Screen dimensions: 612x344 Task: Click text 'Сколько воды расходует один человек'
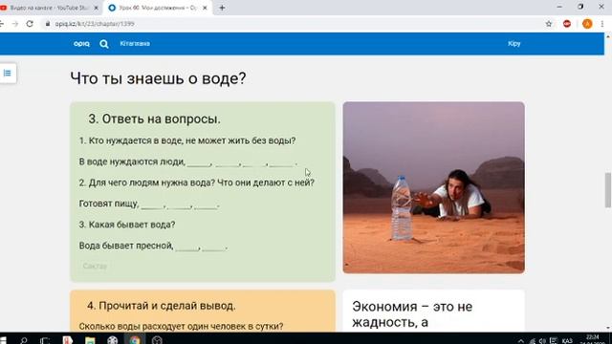pos(181,326)
